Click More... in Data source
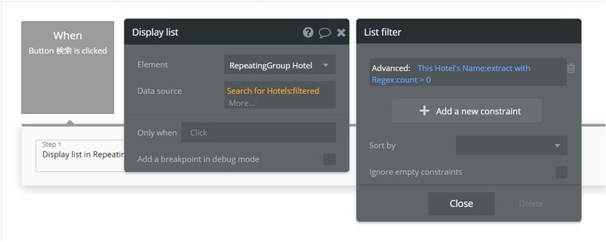Image resolution: width=606 pixels, height=242 pixels. point(241,103)
